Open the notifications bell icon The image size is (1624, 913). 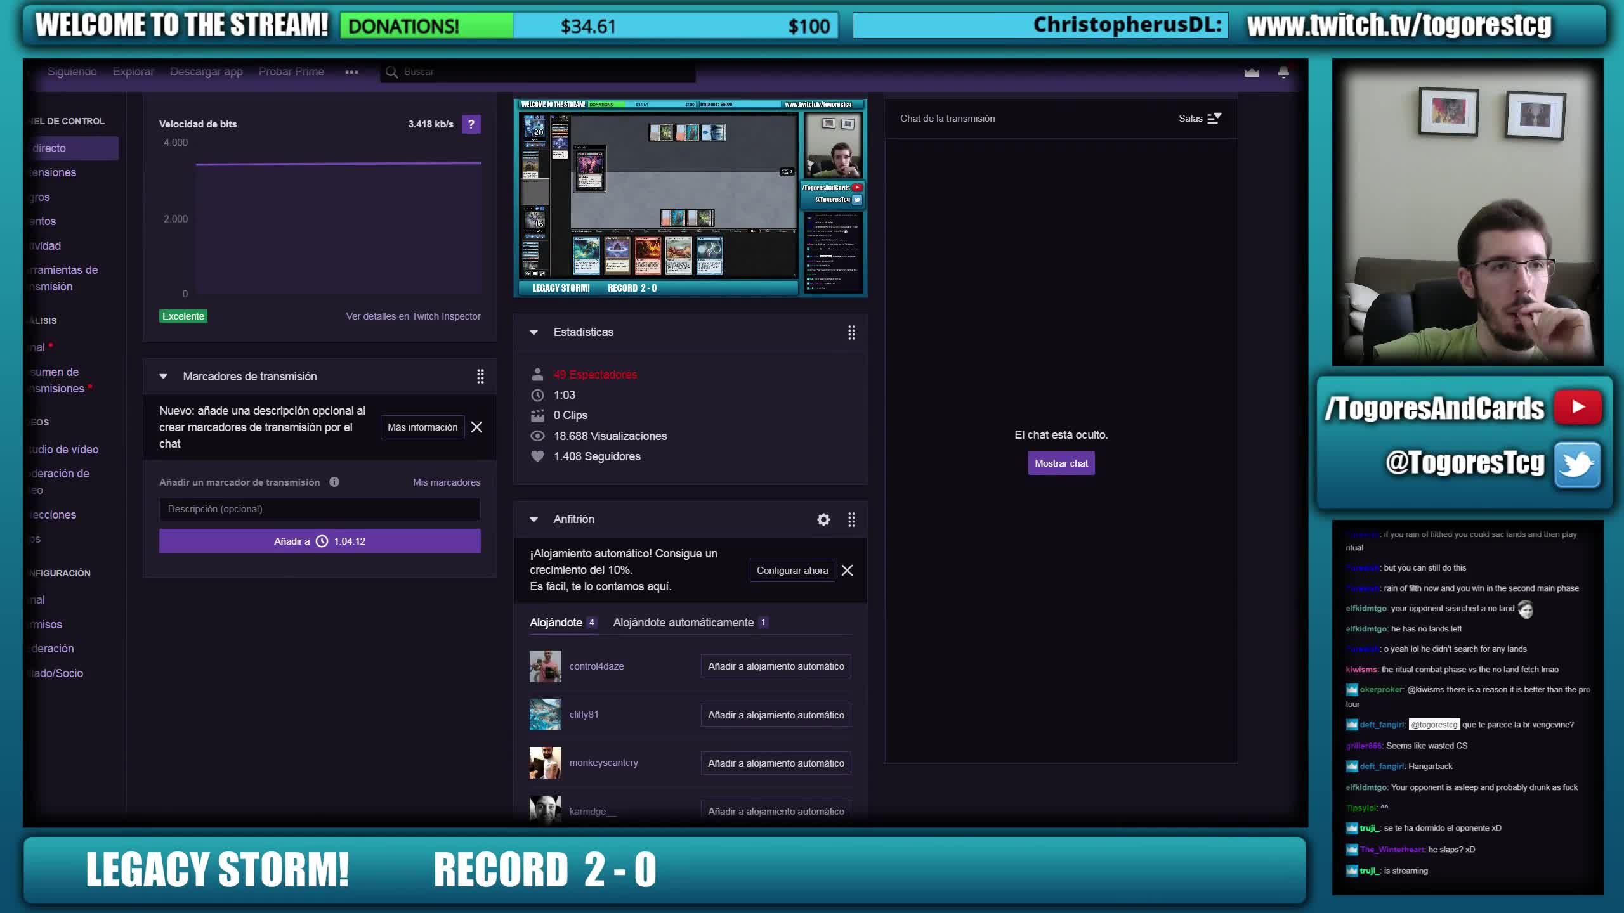pos(1283,72)
